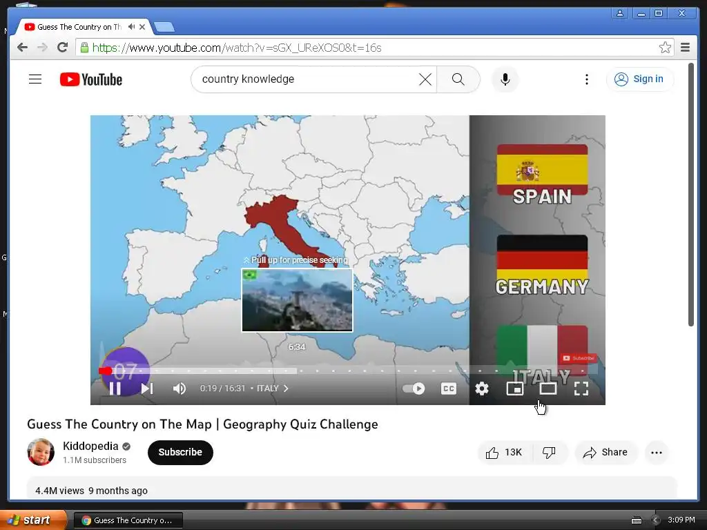View site security lock info
This screenshot has width=707, height=530.
(84, 48)
